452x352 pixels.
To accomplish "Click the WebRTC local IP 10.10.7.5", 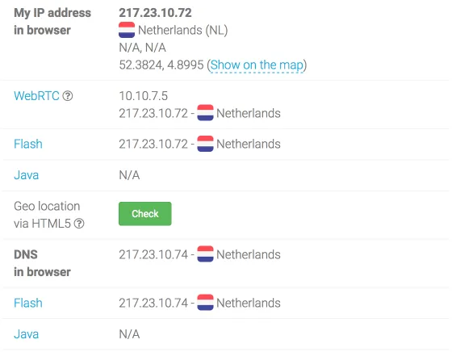I will tap(144, 96).
